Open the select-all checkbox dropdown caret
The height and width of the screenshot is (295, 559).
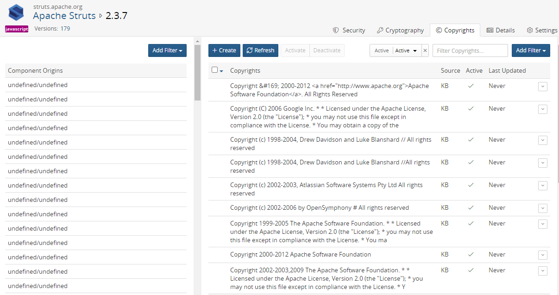coord(221,71)
